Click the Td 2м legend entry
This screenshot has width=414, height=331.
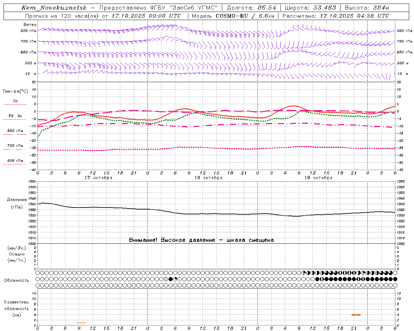pyautogui.click(x=15, y=116)
